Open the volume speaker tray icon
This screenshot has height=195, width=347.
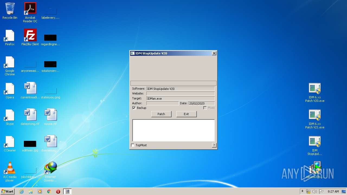pos(315,191)
